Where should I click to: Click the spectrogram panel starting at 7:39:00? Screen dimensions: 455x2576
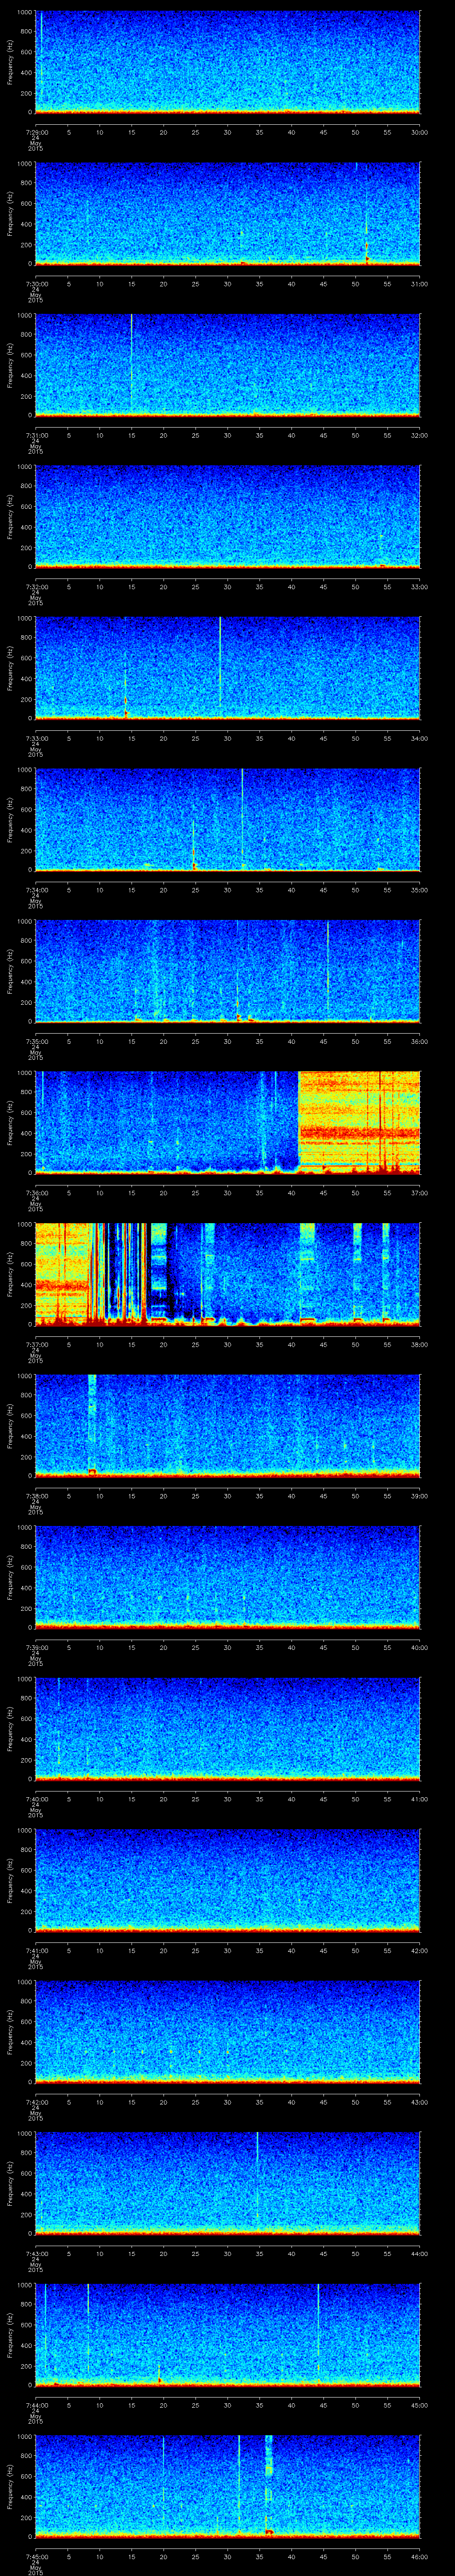tap(227, 1577)
